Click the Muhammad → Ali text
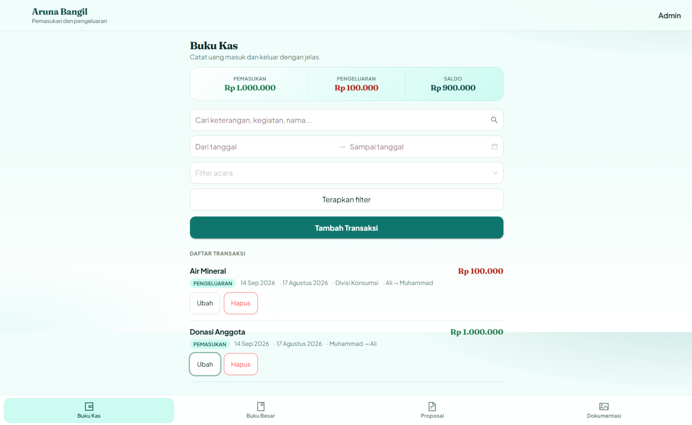692x425 pixels. (353, 344)
